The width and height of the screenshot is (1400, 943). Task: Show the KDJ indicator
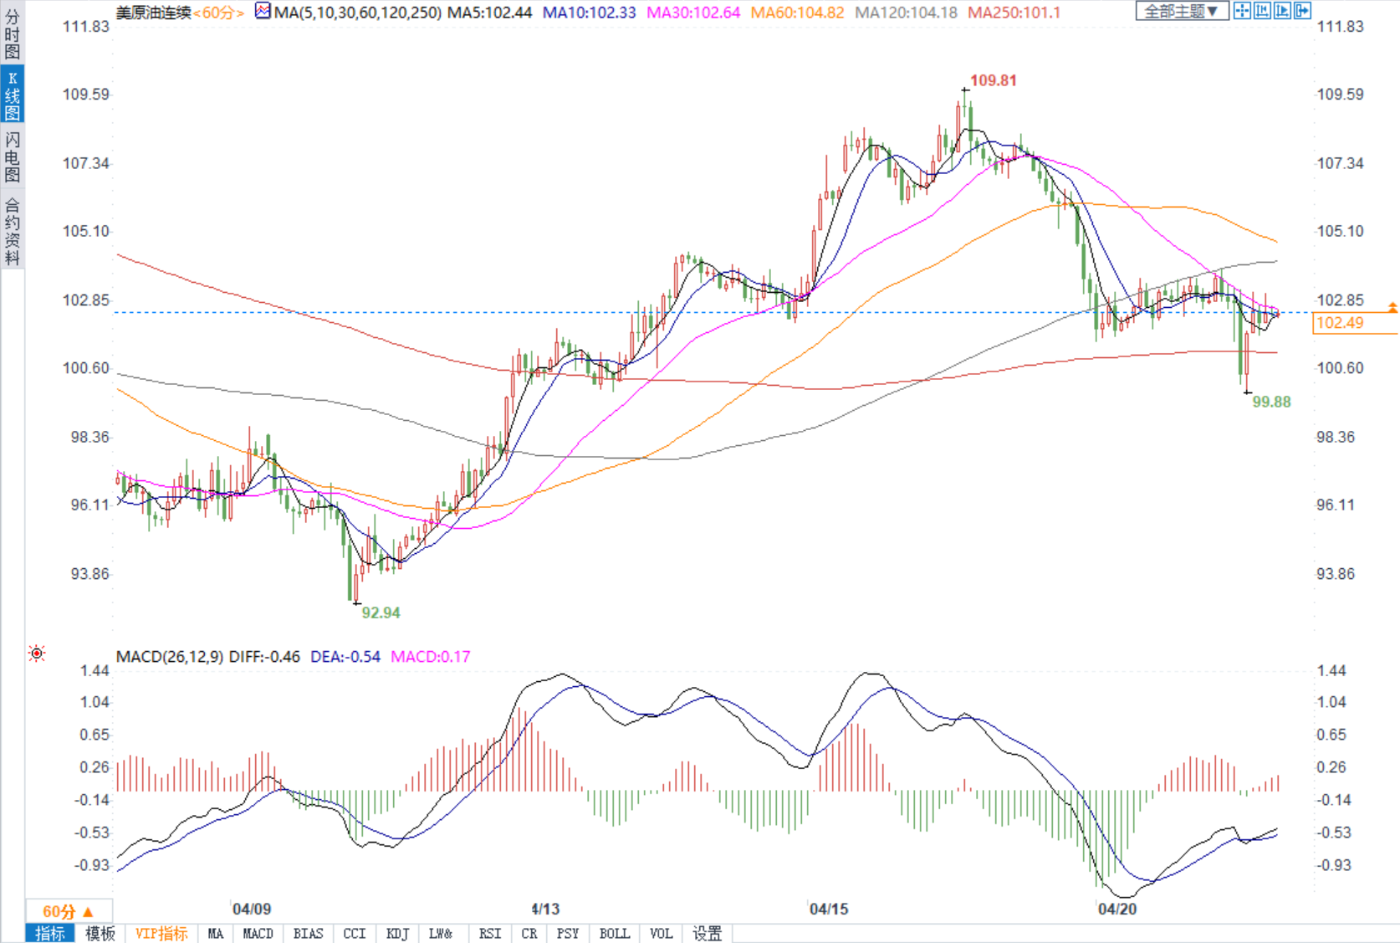[x=398, y=934]
